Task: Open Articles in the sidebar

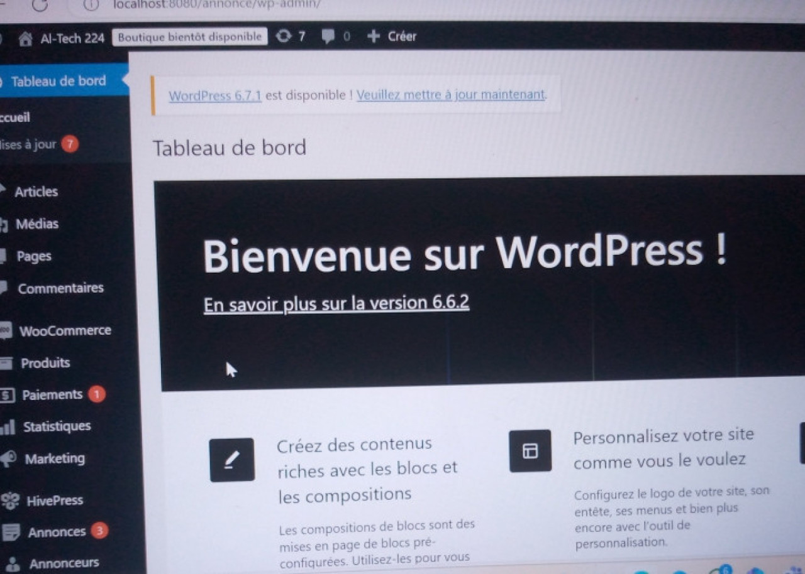Action: (36, 192)
